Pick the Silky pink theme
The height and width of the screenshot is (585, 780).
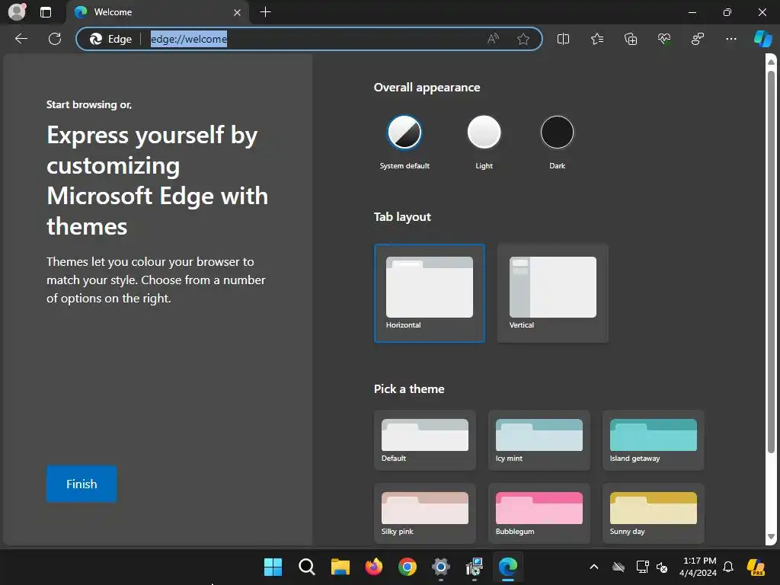pos(425,513)
